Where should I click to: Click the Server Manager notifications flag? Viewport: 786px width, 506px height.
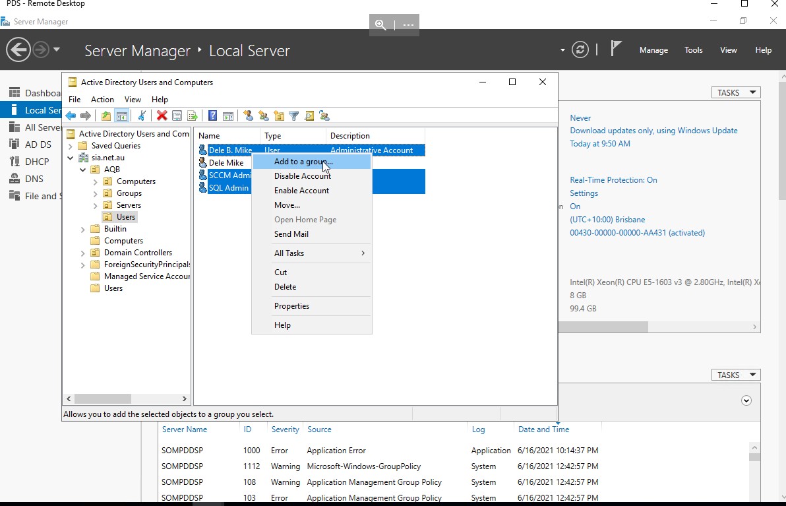click(x=616, y=49)
